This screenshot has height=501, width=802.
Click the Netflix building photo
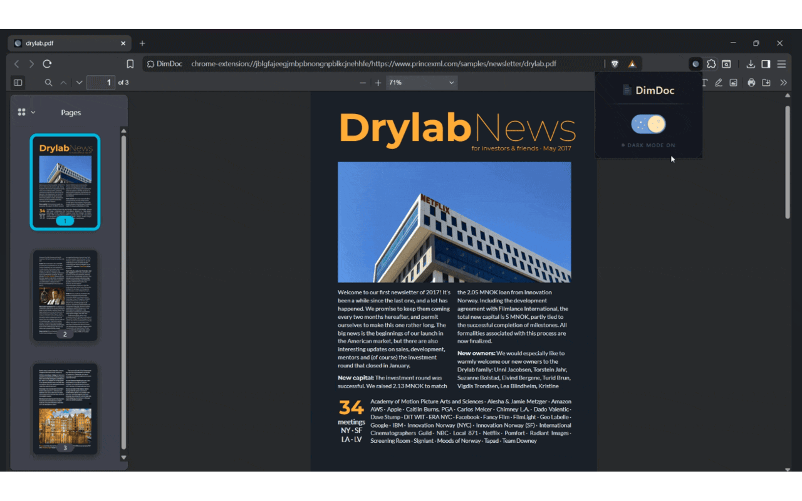pyautogui.click(x=454, y=222)
